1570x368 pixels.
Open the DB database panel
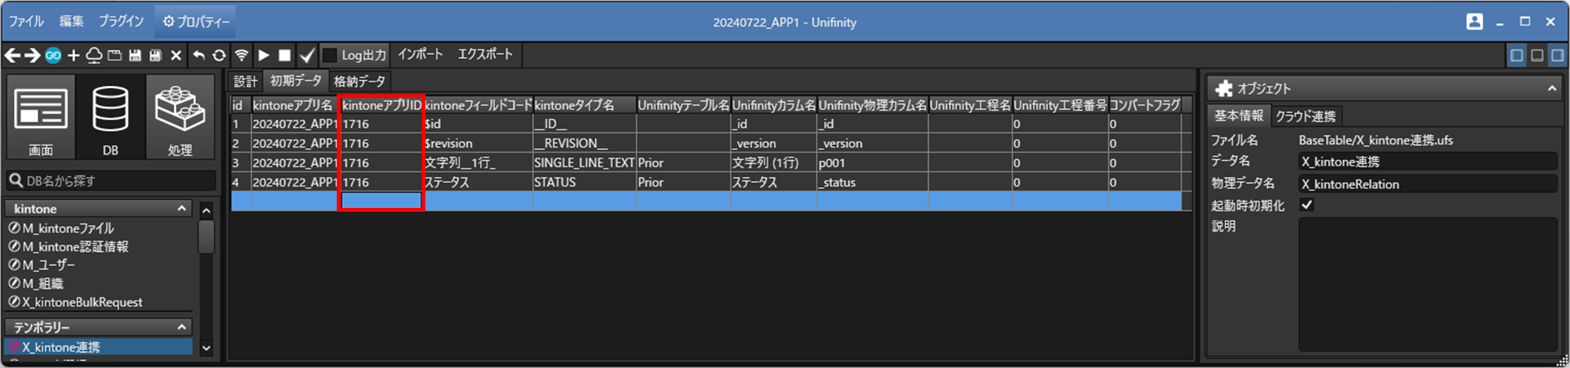coord(110,118)
